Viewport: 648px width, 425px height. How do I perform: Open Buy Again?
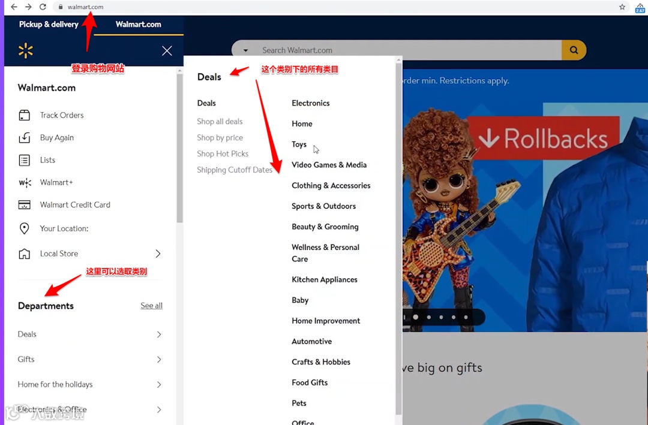click(56, 137)
